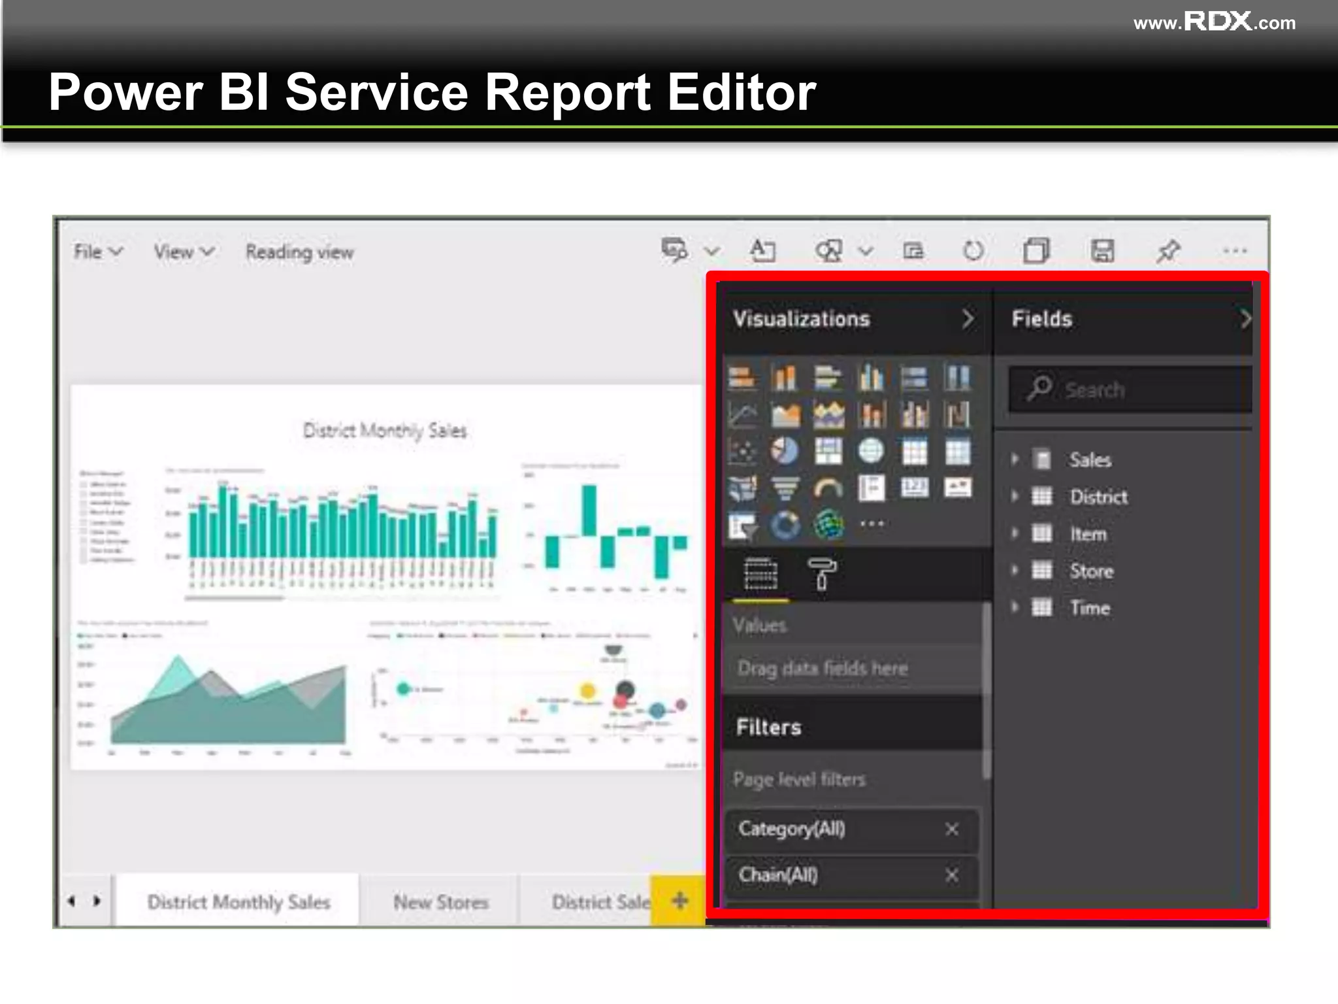1338x1004 pixels.
Task: Collapse the Fields pane chevron
Action: click(1245, 319)
